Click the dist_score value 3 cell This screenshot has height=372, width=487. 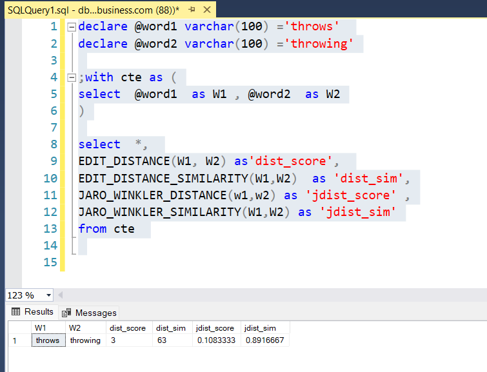pos(129,340)
